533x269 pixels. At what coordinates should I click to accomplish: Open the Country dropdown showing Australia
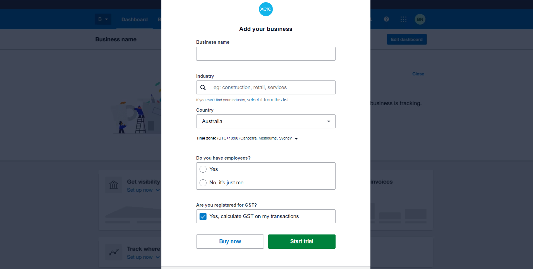point(266,121)
